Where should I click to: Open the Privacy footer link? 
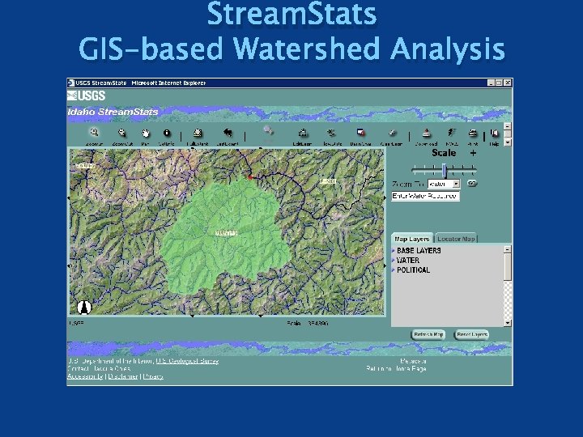tap(153, 376)
